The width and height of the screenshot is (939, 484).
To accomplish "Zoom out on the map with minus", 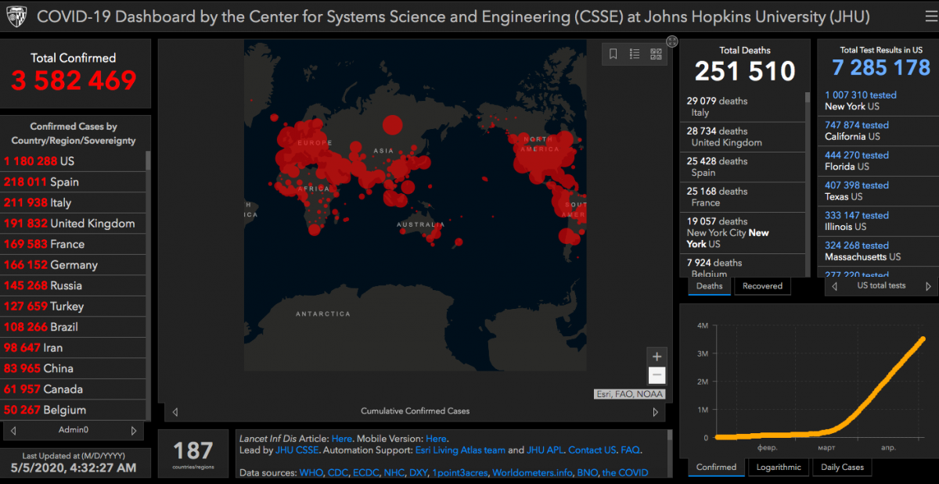I will (657, 375).
